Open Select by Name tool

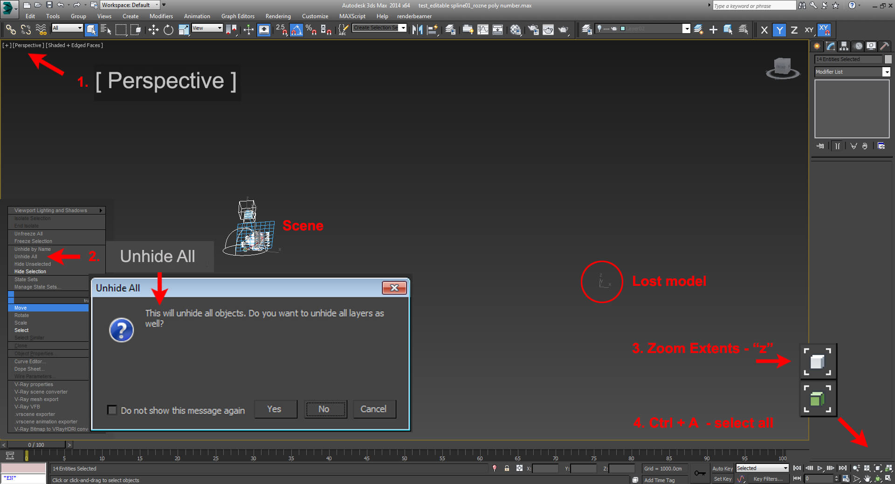click(106, 30)
